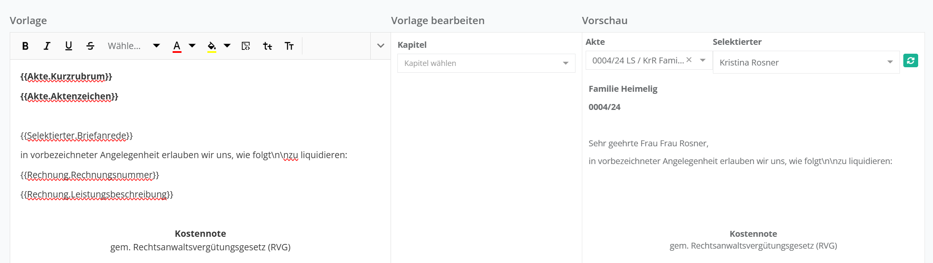Click the insert code block icon
Viewport: 933px width, 263px height.
coord(246,46)
